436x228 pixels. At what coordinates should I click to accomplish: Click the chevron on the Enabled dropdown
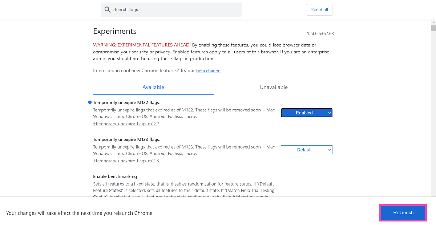(329, 113)
